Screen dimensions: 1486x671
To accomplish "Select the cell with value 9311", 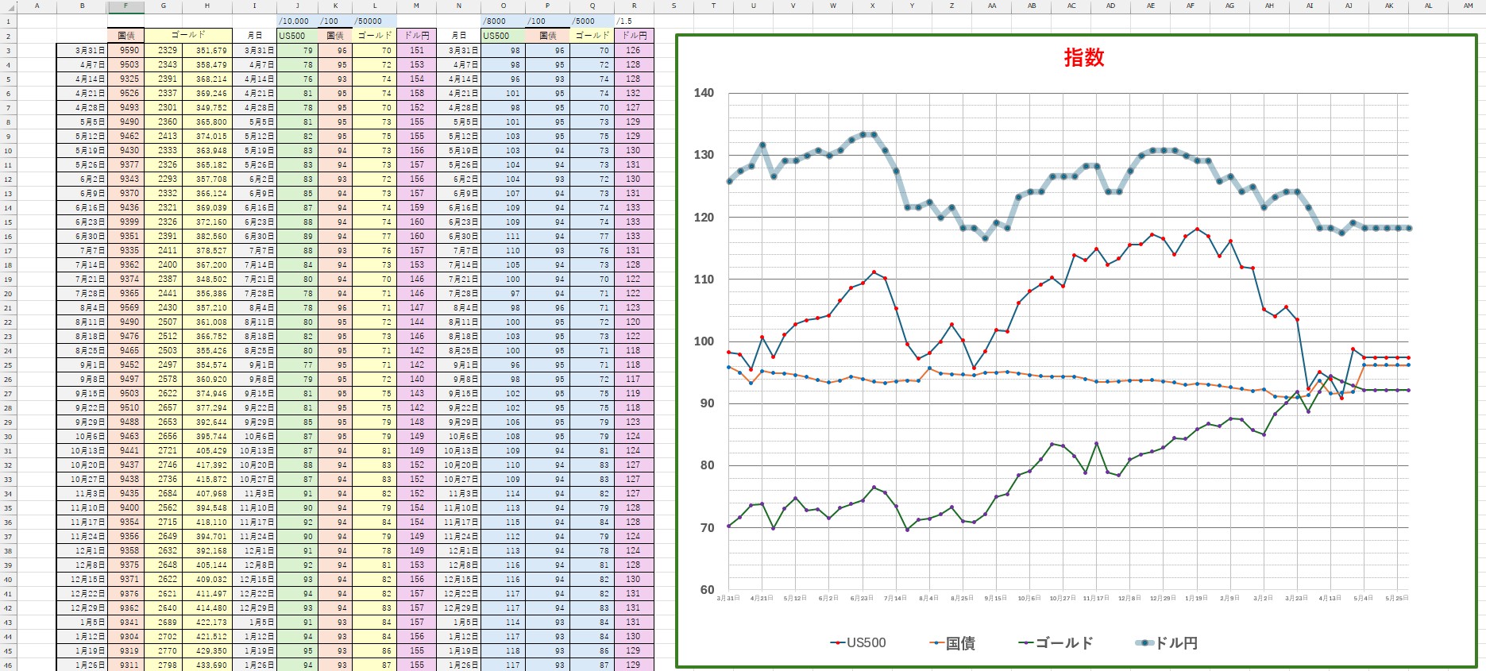I will 125,665.
